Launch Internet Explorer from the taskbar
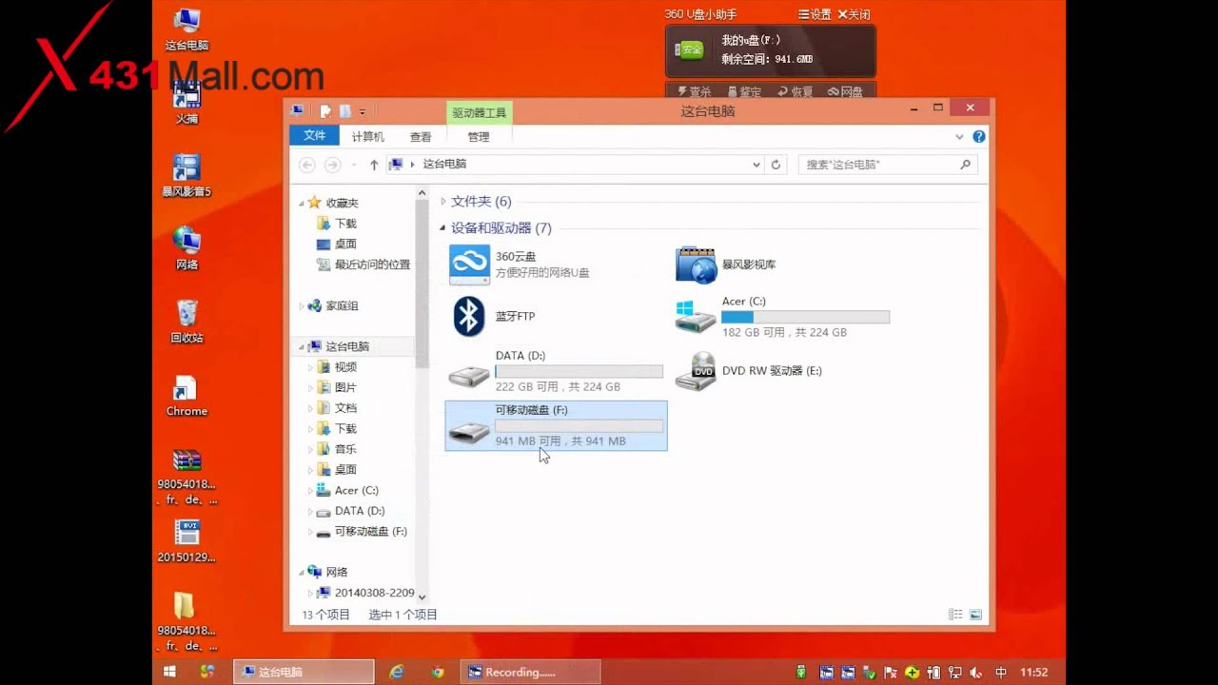 pos(397,672)
